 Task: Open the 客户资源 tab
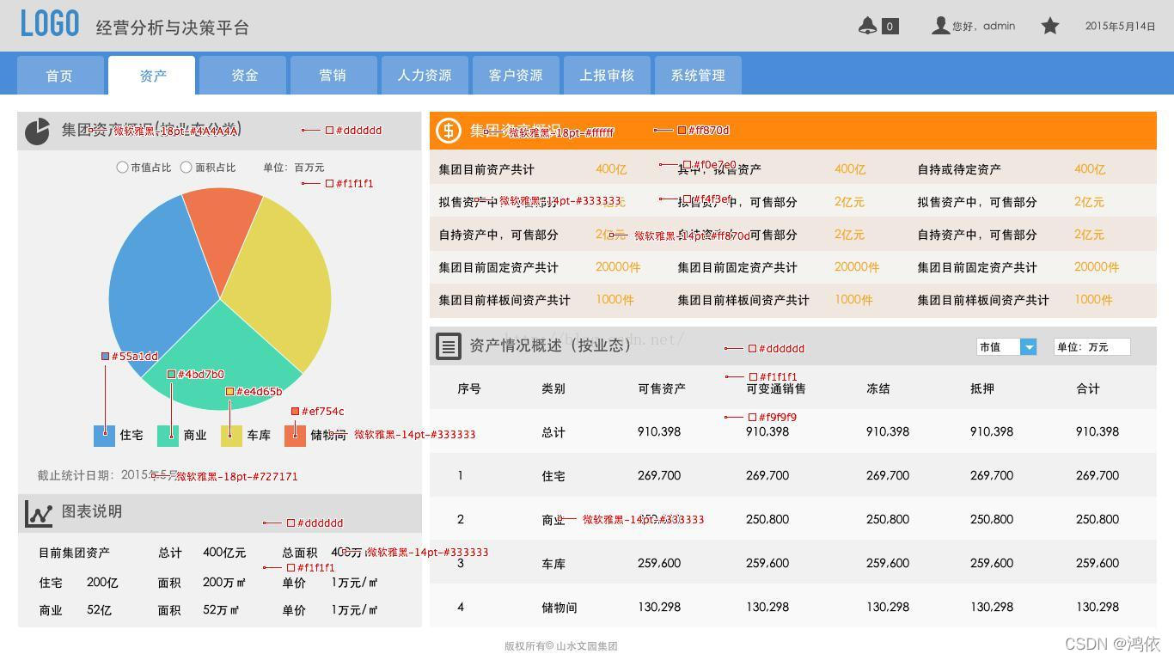tap(516, 76)
